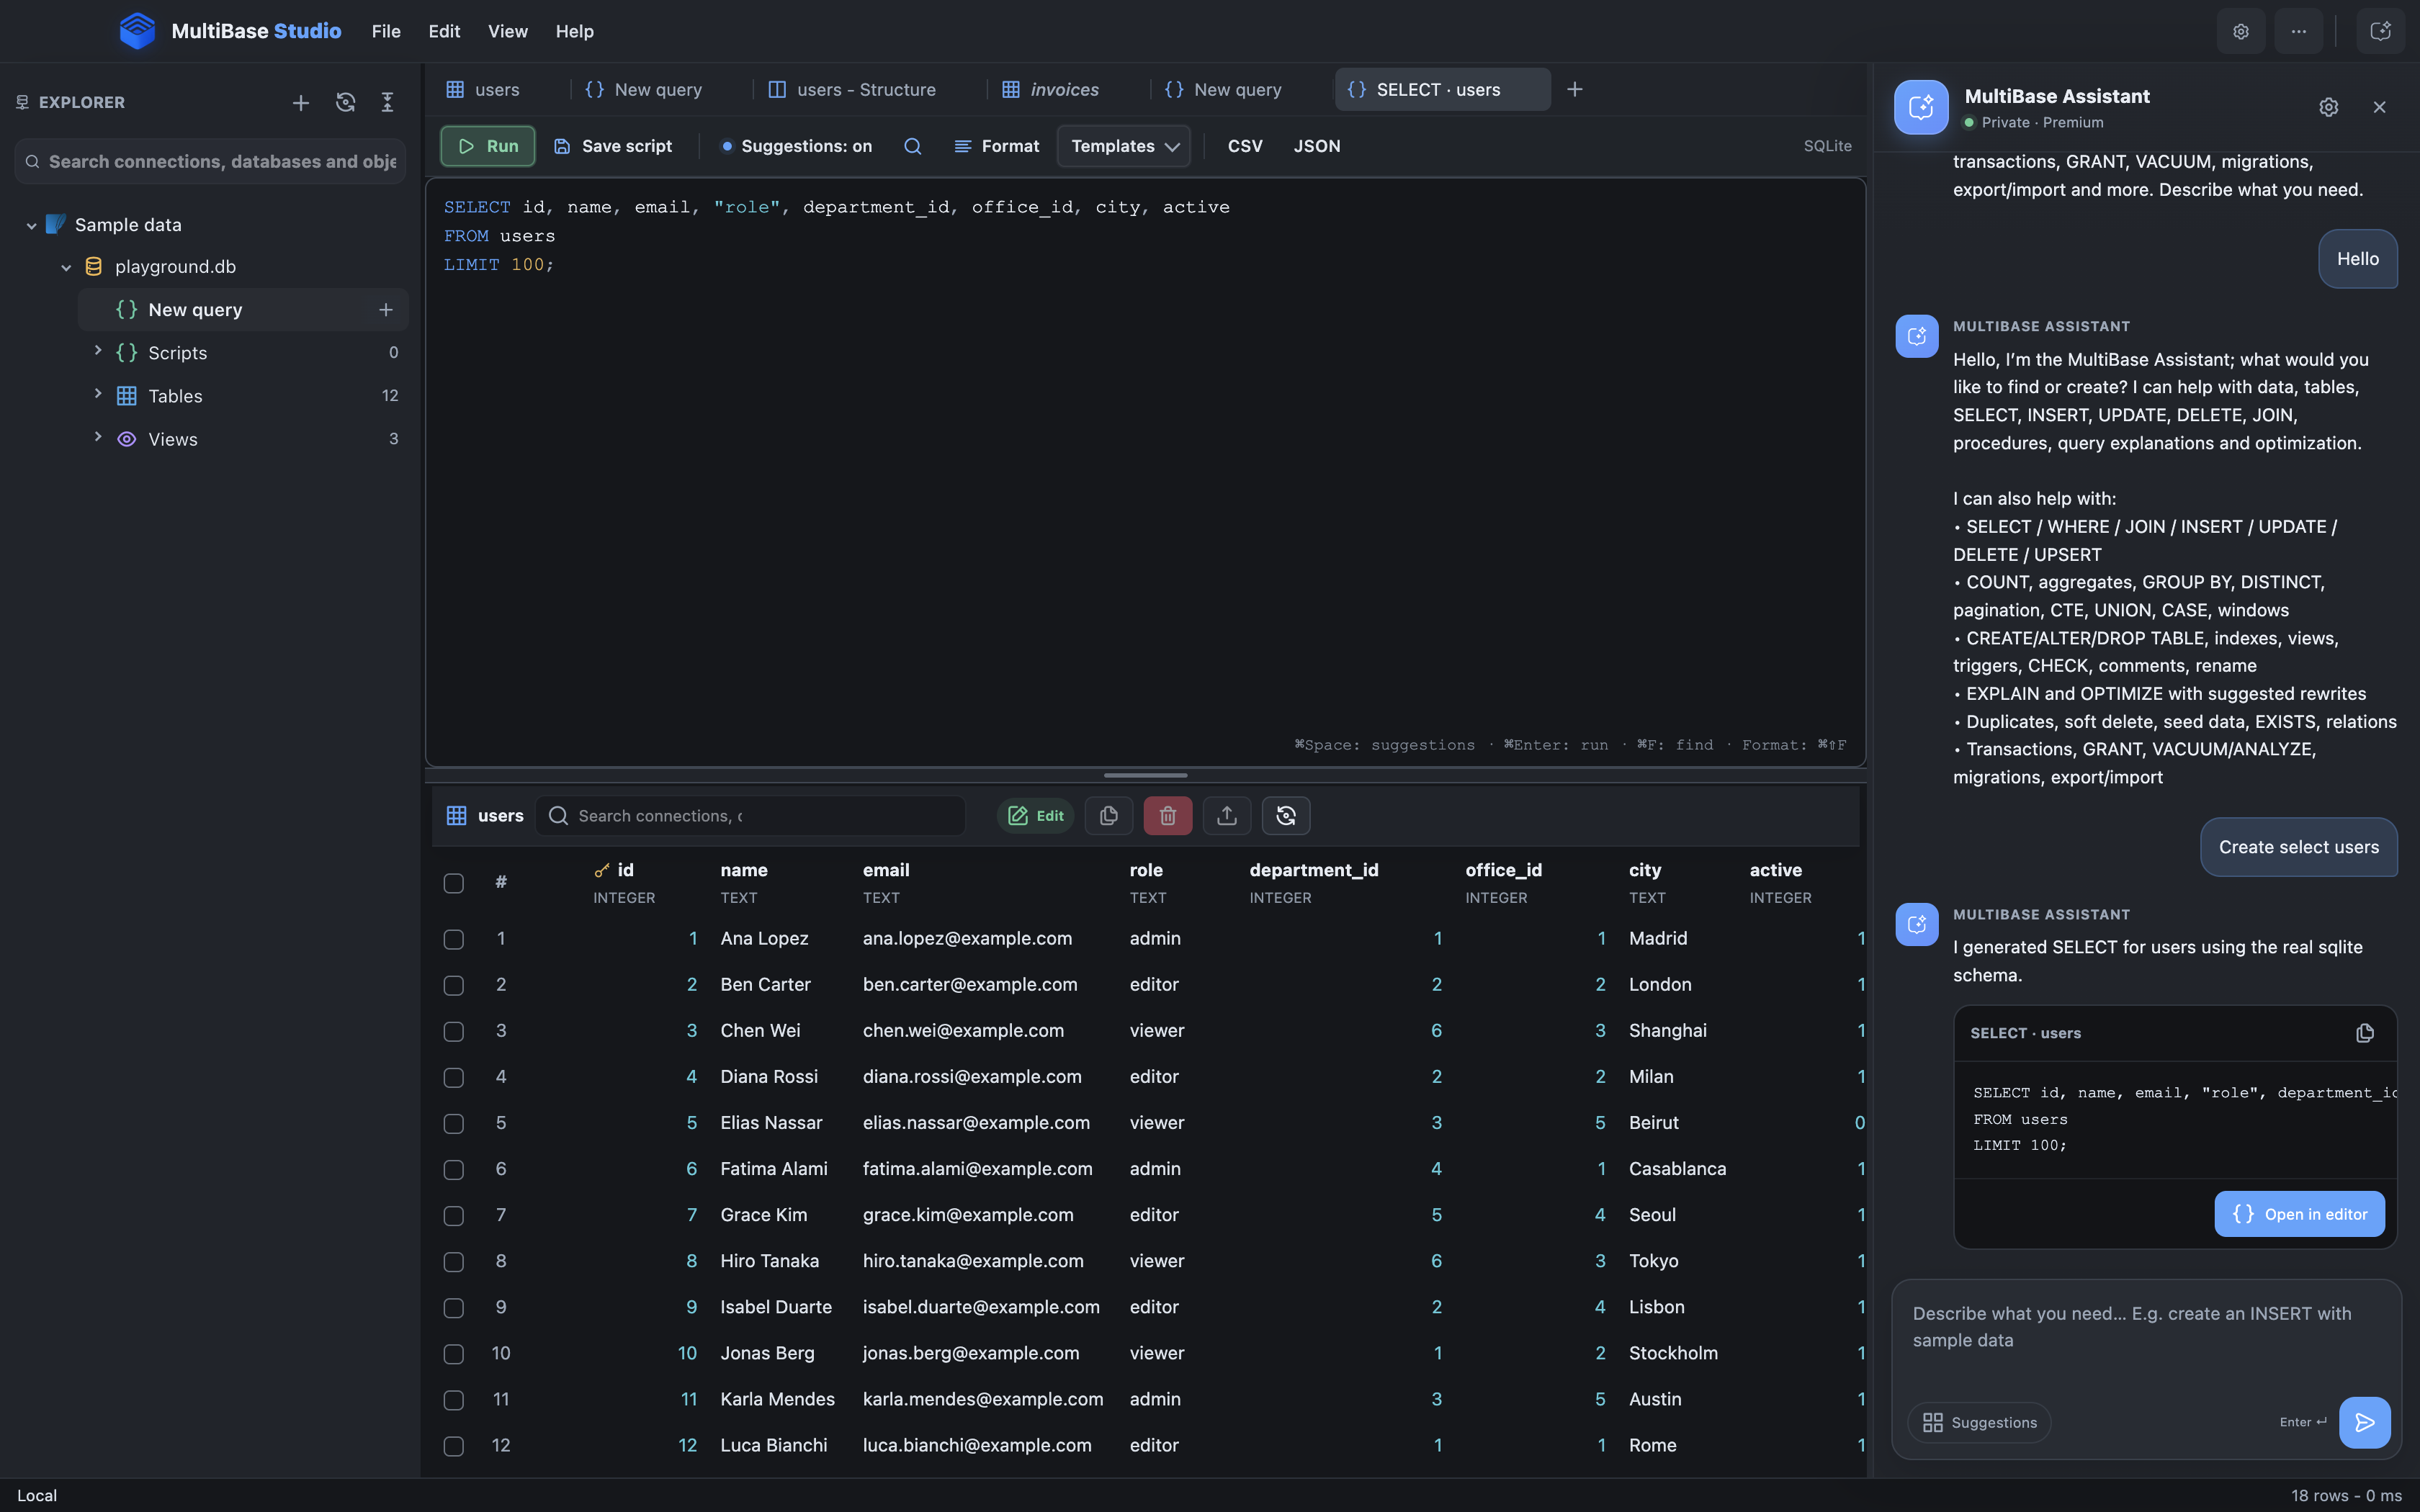Viewport: 2420px width, 1512px height.
Task: Open a new editor tab with plus
Action: 1575,89
